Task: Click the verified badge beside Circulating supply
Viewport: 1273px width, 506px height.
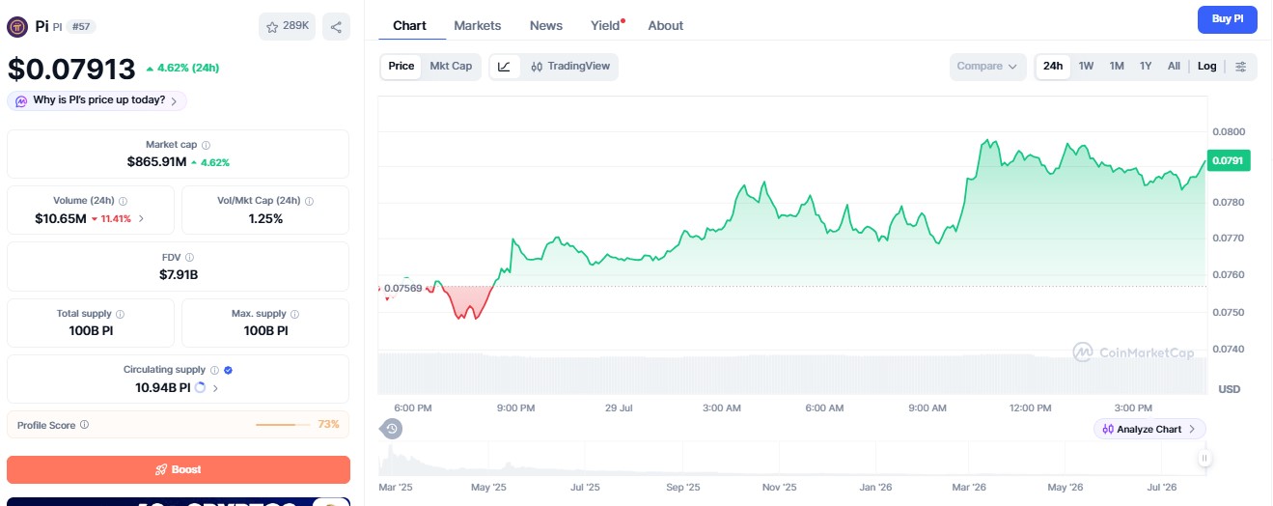Action: pos(228,370)
